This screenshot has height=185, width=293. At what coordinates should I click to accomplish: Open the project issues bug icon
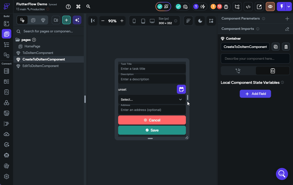coord(226,7)
